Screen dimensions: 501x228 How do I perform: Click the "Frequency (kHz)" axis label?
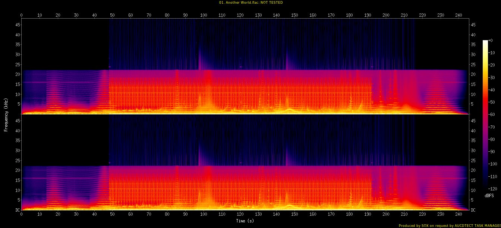[x=6, y=115]
